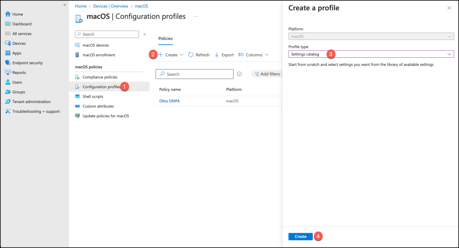Click the ellipsis next to Configuration profiles title
The image size is (459, 248).
(x=195, y=17)
